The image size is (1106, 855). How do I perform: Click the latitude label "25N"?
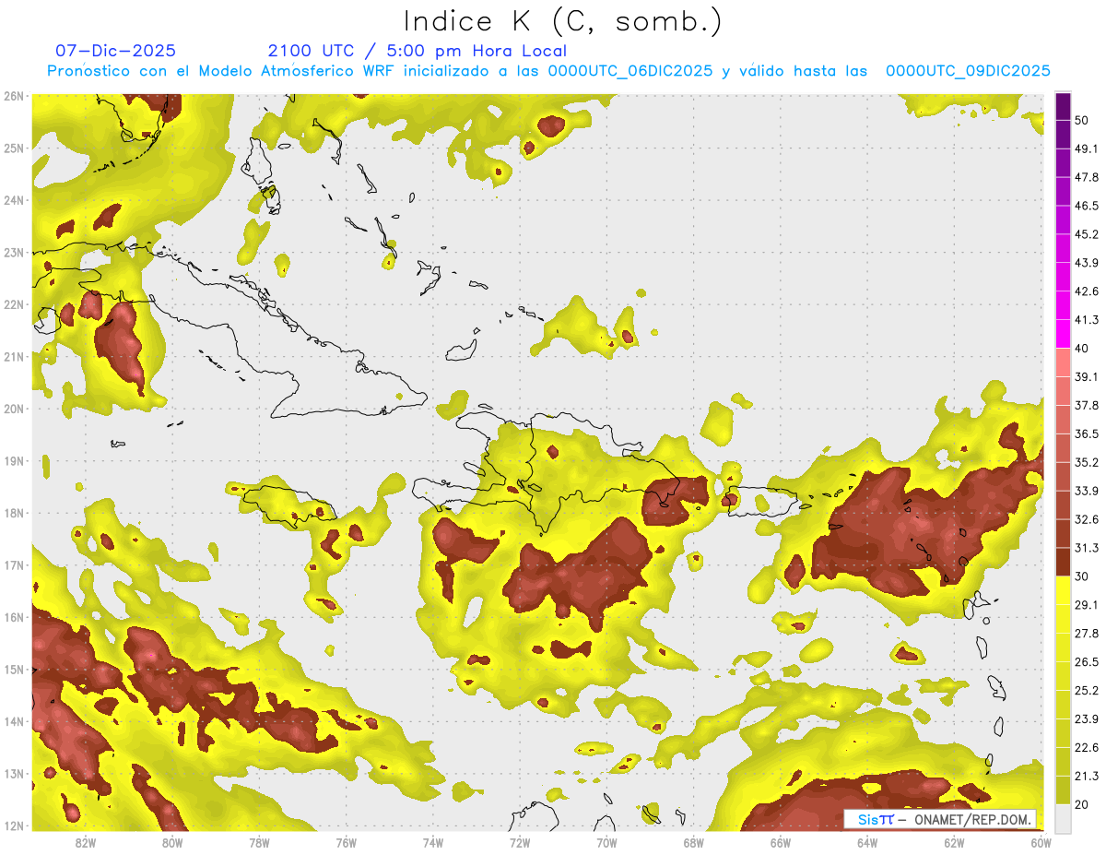[x=14, y=148]
